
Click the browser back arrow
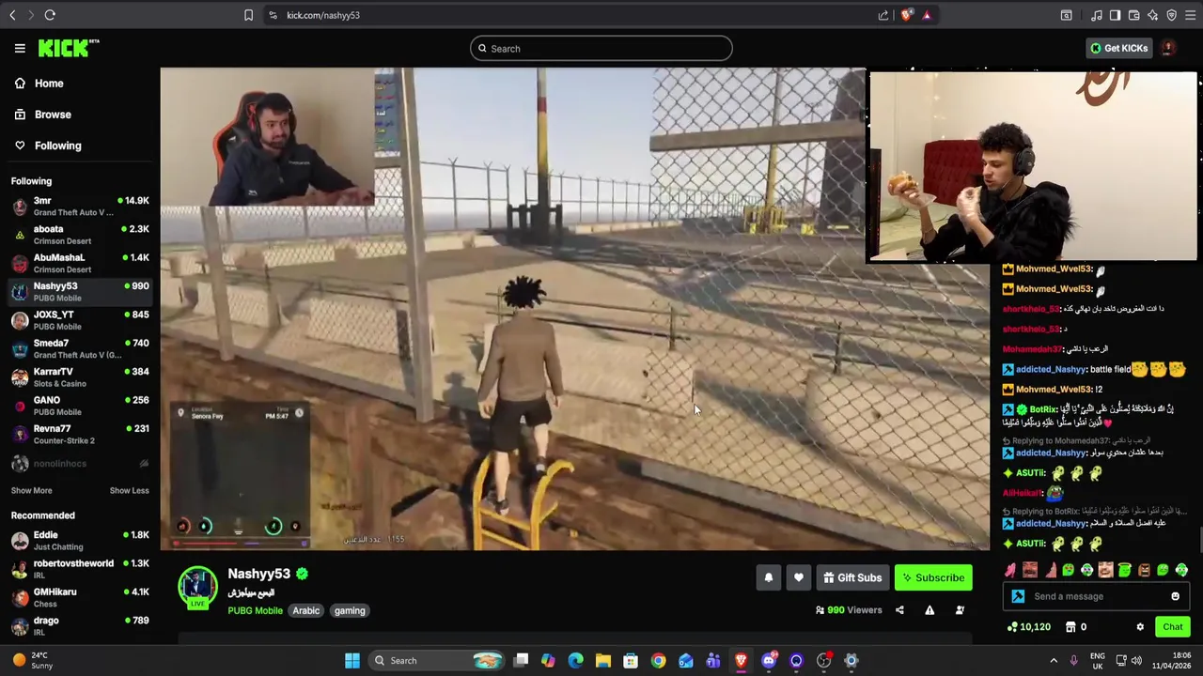pos(12,15)
